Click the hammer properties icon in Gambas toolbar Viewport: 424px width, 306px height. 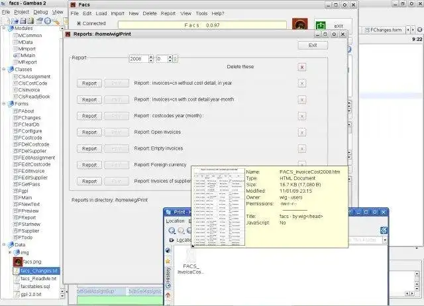(40, 21)
